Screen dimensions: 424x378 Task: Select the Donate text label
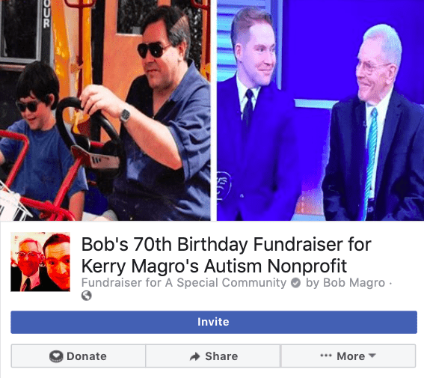[87, 356]
